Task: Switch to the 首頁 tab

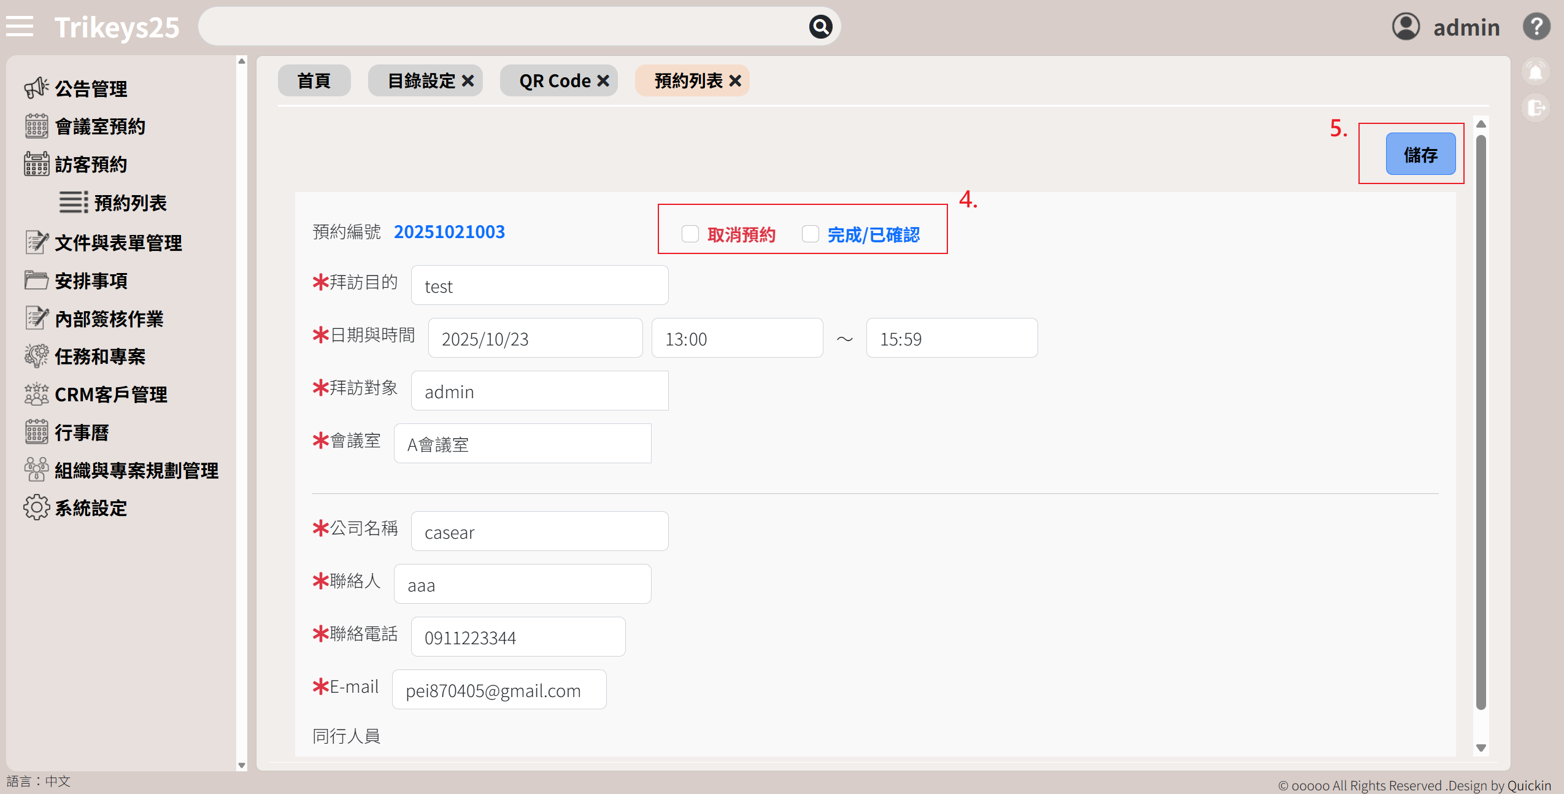Action: pyautogui.click(x=314, y=81)
